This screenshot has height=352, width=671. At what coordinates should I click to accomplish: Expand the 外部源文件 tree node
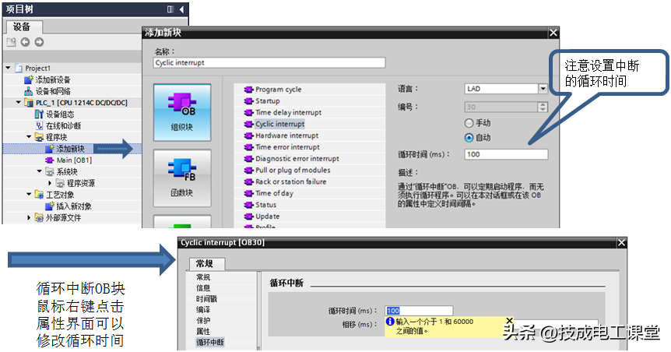pos(29,217)
